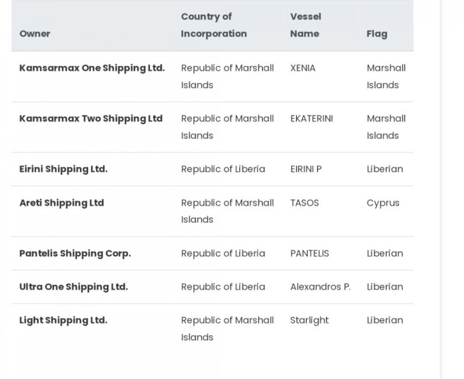The height and width of the screenshot is (379, 464).
Task: Select the Cyprus flag cell
Action: point(383,204)
